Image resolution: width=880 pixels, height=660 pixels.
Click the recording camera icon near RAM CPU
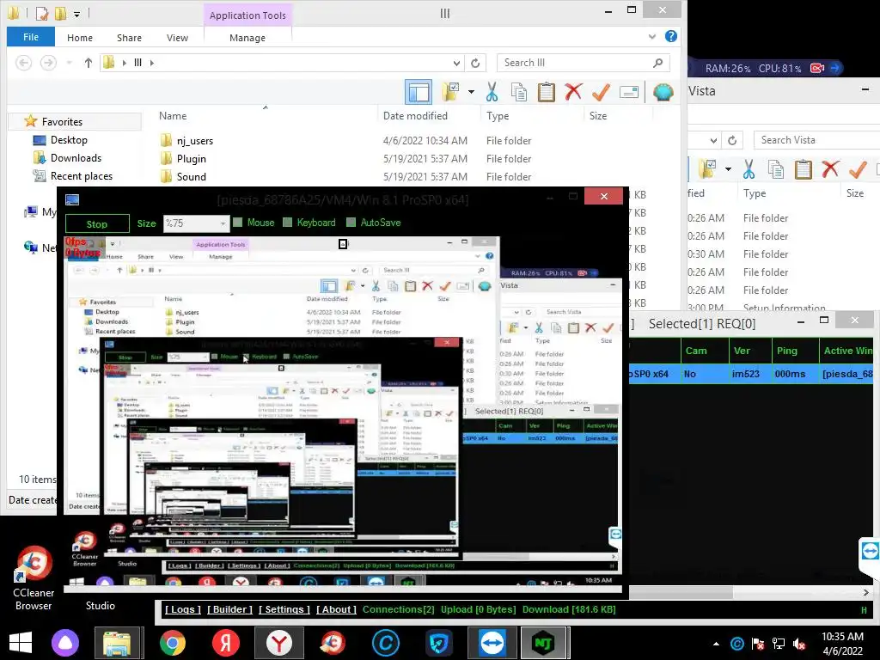[817, 68]
